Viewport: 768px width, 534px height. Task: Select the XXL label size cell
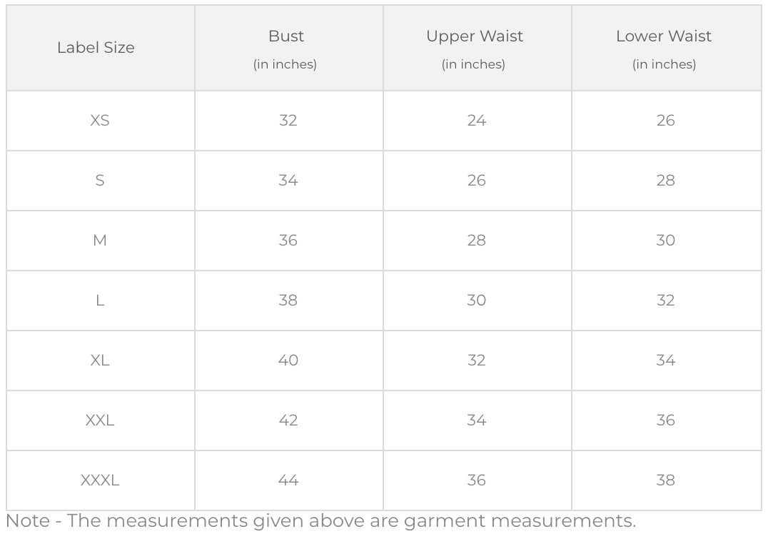click(100, 420)
